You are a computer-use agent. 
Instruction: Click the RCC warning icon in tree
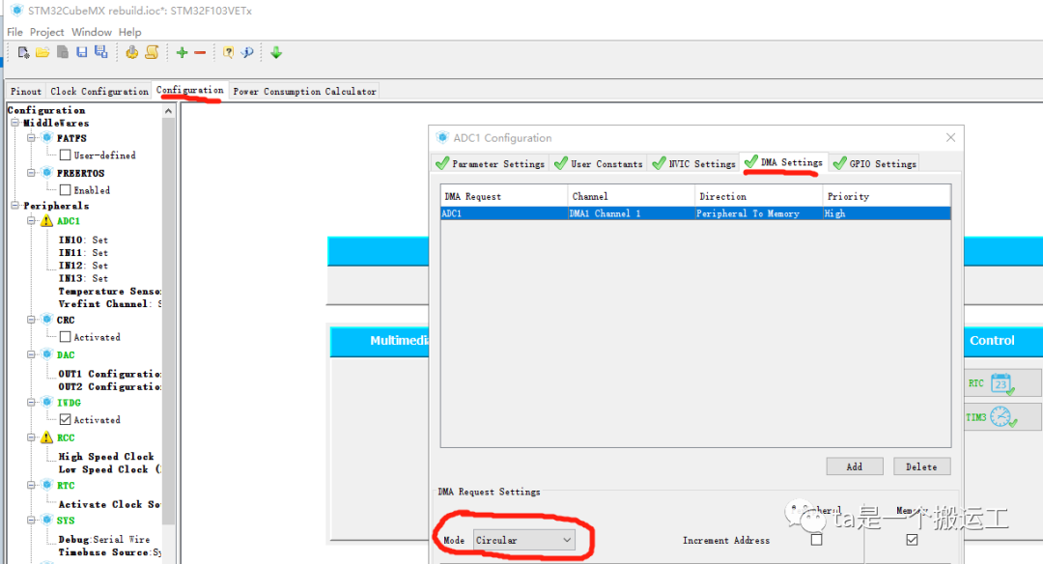(x=46, y=437)
